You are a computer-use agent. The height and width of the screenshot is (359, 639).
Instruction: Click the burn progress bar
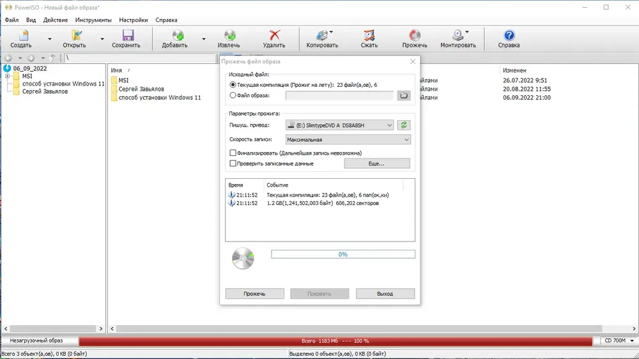coord(343,254)
